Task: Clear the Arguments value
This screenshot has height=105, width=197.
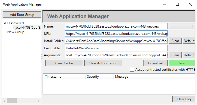Action: pos(175,55)
